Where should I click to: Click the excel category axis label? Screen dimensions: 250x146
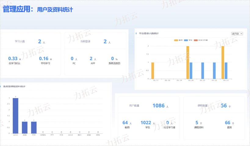pos(70,135)
